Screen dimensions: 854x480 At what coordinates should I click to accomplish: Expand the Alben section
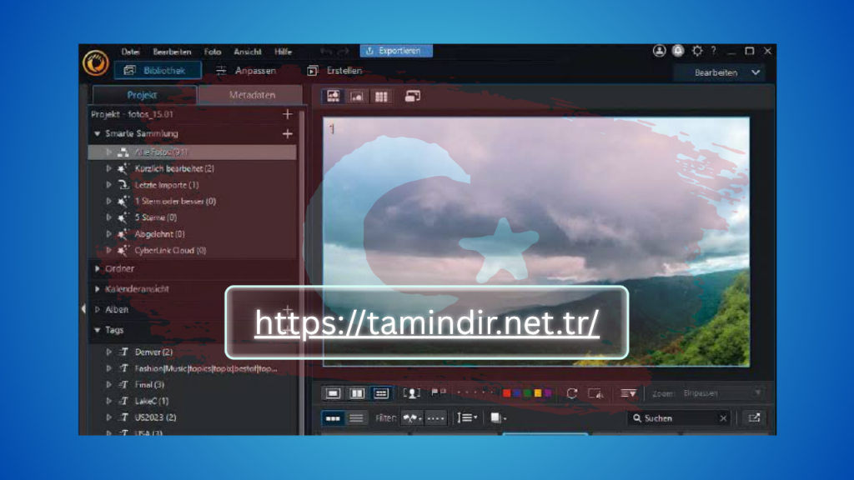coord(98,310)
